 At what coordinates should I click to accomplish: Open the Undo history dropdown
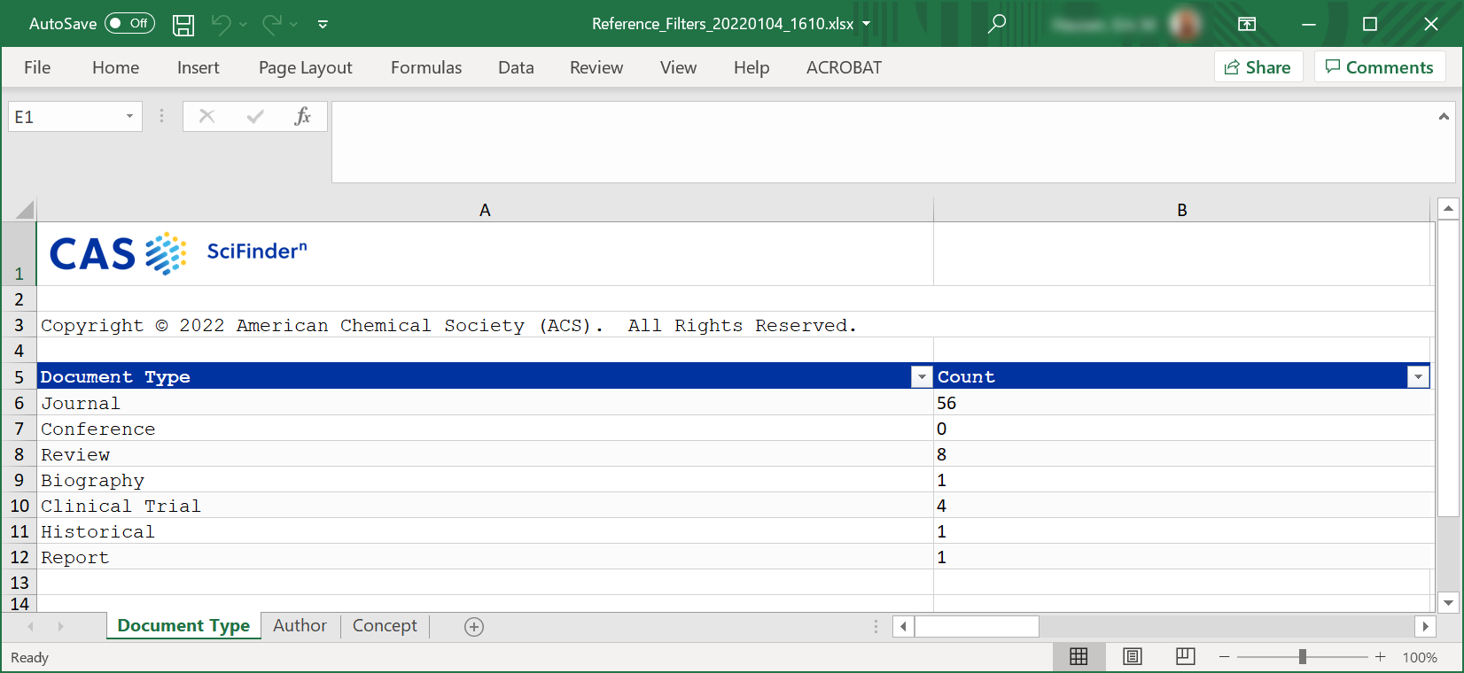[243, 25]
